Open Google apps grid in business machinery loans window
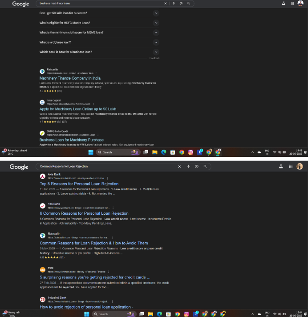308x317 pixels. 292,3
